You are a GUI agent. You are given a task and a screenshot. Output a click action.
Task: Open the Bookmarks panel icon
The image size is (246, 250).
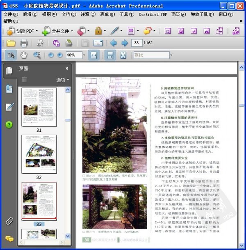point(9,89)
